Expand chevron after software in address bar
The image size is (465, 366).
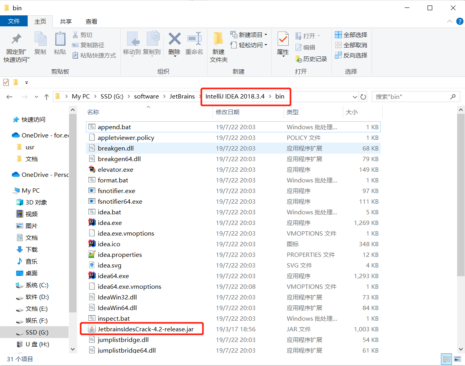[x=164, y=97]
